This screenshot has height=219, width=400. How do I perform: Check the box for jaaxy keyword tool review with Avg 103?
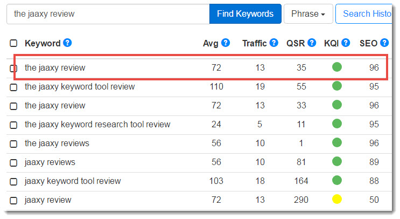[x=13, y=182]
